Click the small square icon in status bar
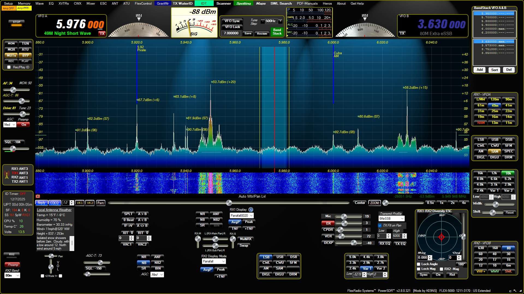 (x=510, y=291)
